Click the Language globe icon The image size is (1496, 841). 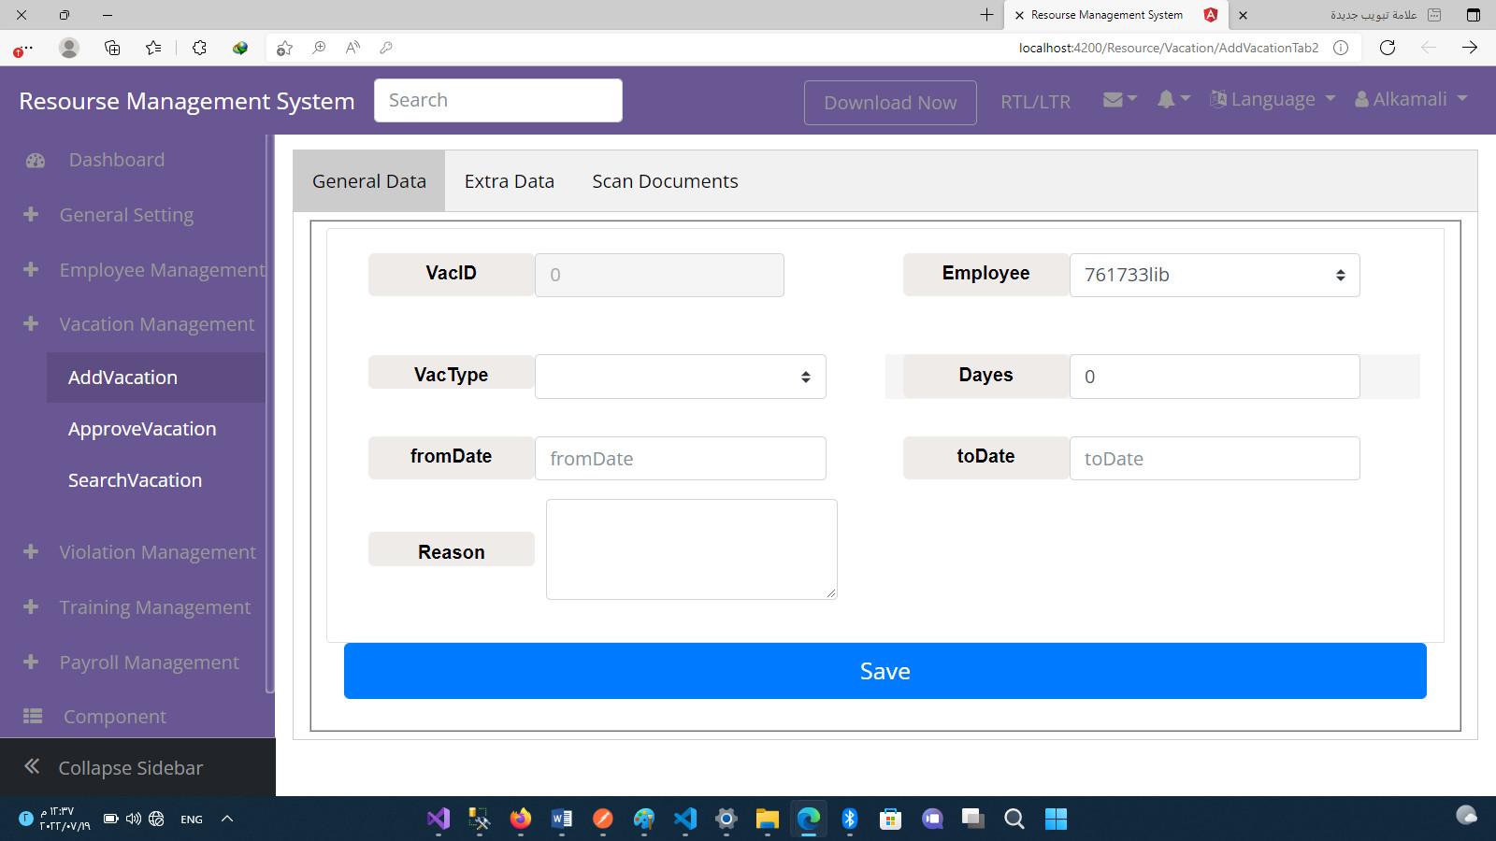1216,98
